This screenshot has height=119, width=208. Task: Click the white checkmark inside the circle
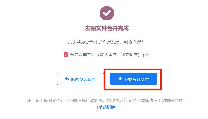[107, 13]
